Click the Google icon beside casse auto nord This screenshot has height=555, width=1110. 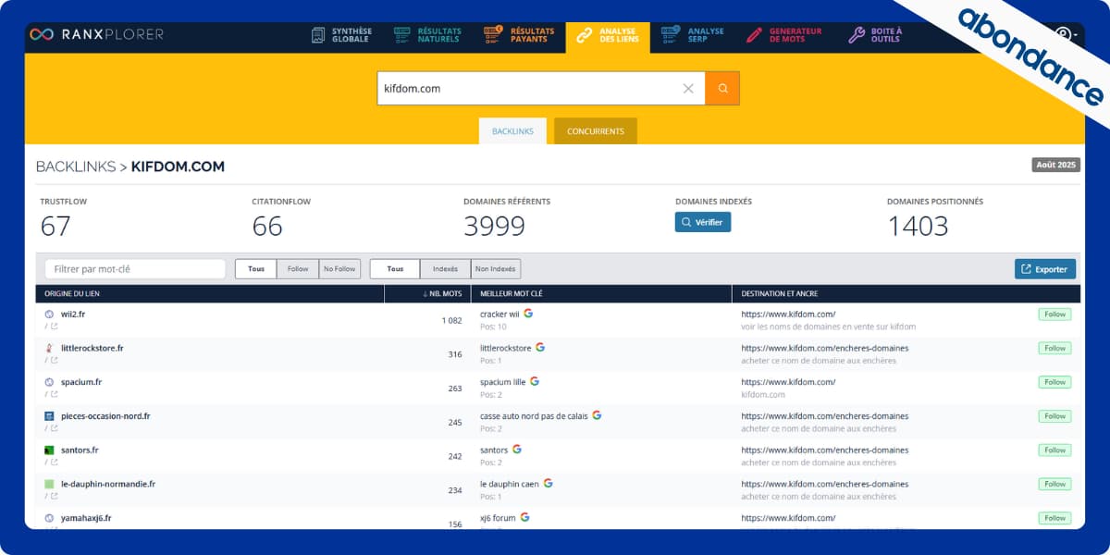coord(597,415)
